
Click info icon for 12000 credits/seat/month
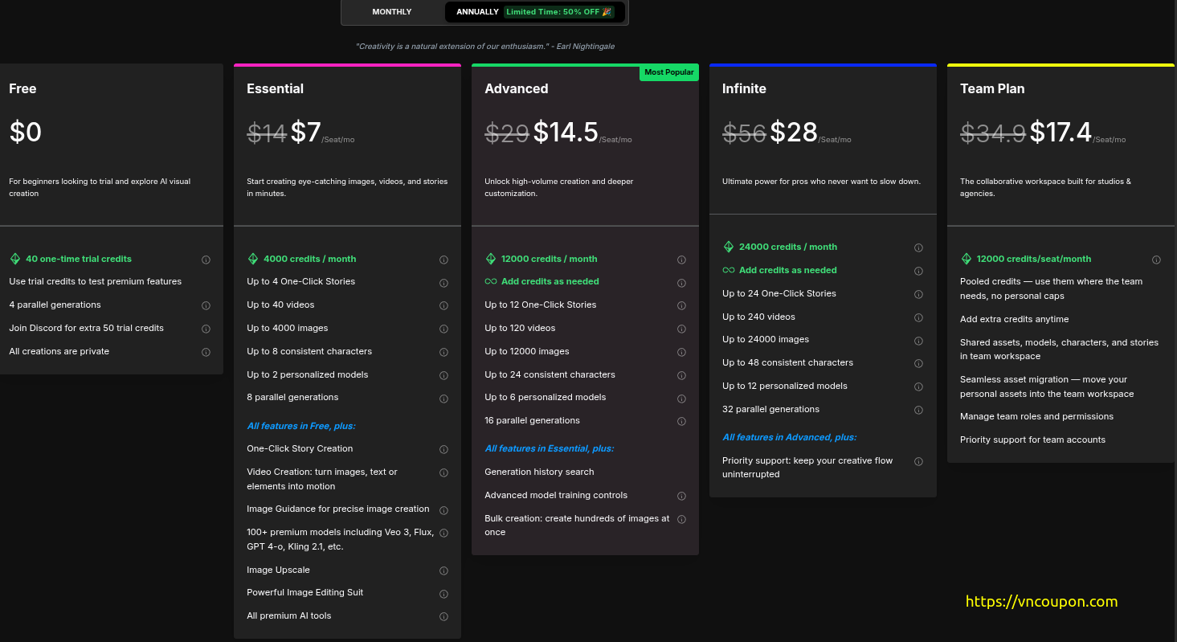(1156, 260)
